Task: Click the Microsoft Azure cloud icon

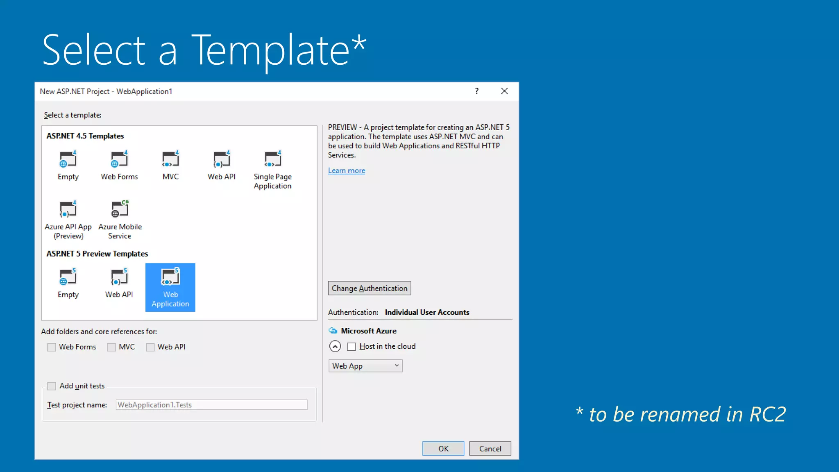Action: (333, 331)
